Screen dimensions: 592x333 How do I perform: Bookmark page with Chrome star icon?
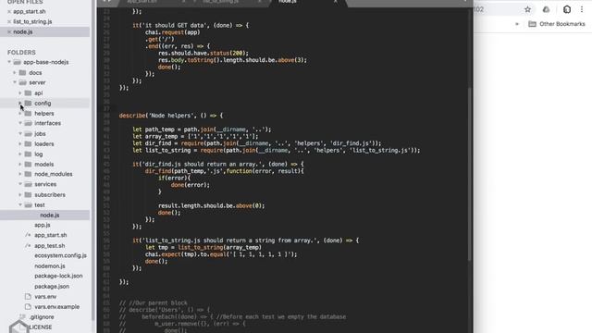click(x=528, y=9)
